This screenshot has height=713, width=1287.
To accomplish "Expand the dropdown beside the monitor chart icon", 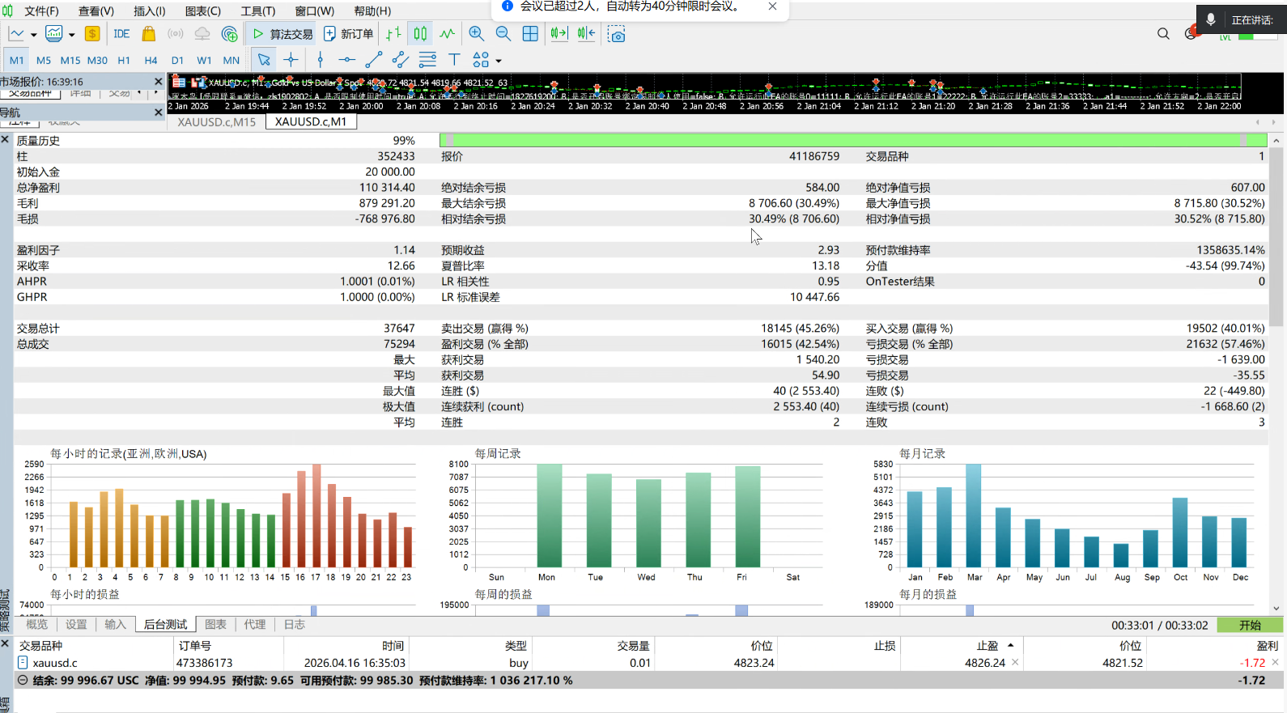I will click(71, 35).
